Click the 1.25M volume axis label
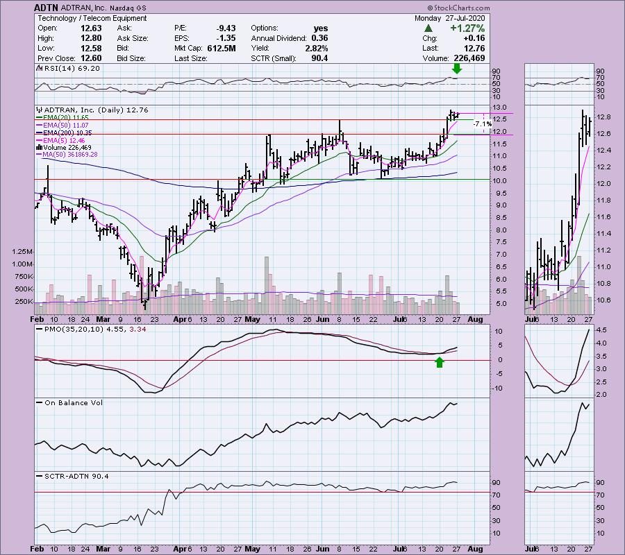 22,252
